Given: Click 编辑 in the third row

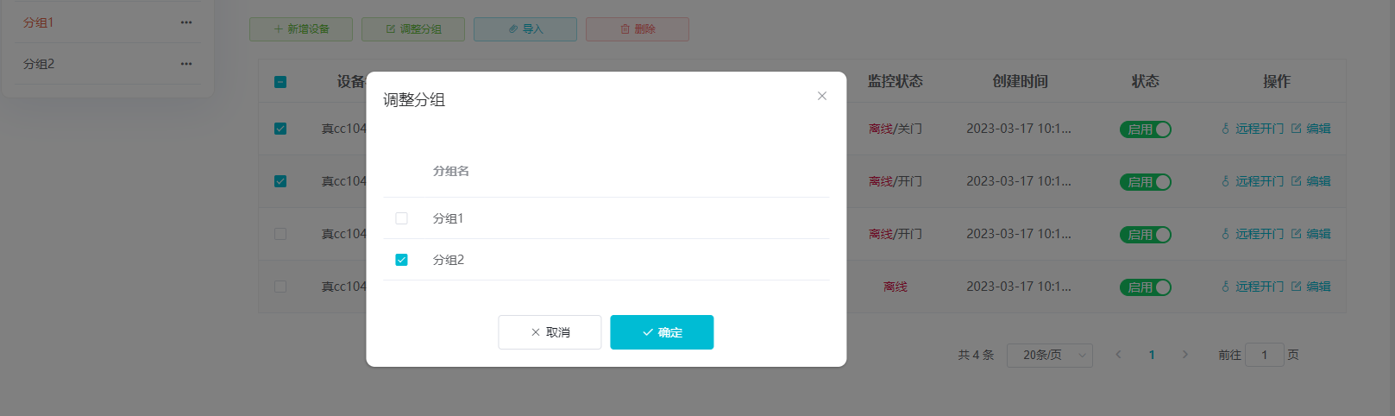Looking at the screenshot, I should pyautogui.click(x=1311, y=234).
